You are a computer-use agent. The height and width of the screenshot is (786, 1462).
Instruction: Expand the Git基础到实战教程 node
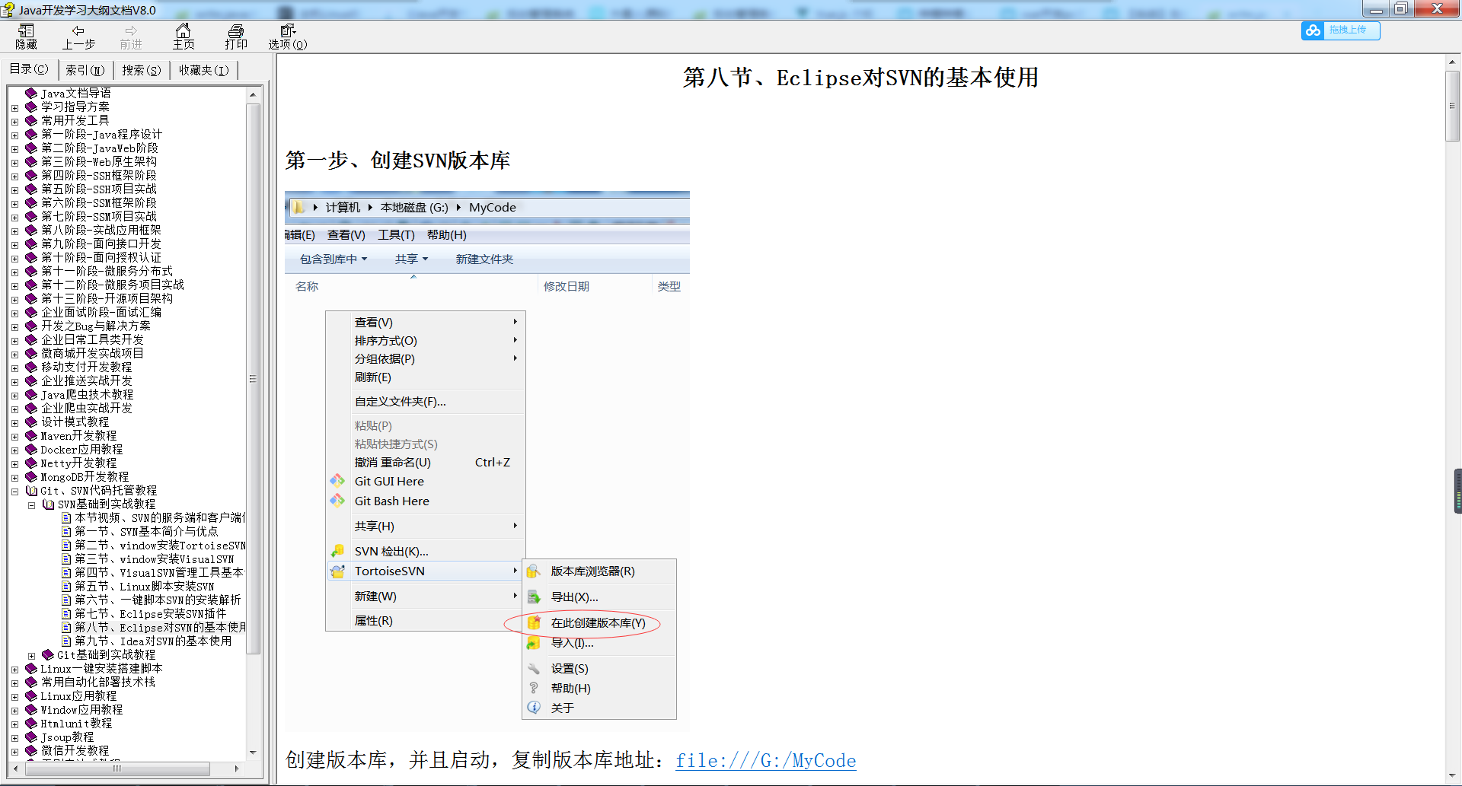(31, 656)
